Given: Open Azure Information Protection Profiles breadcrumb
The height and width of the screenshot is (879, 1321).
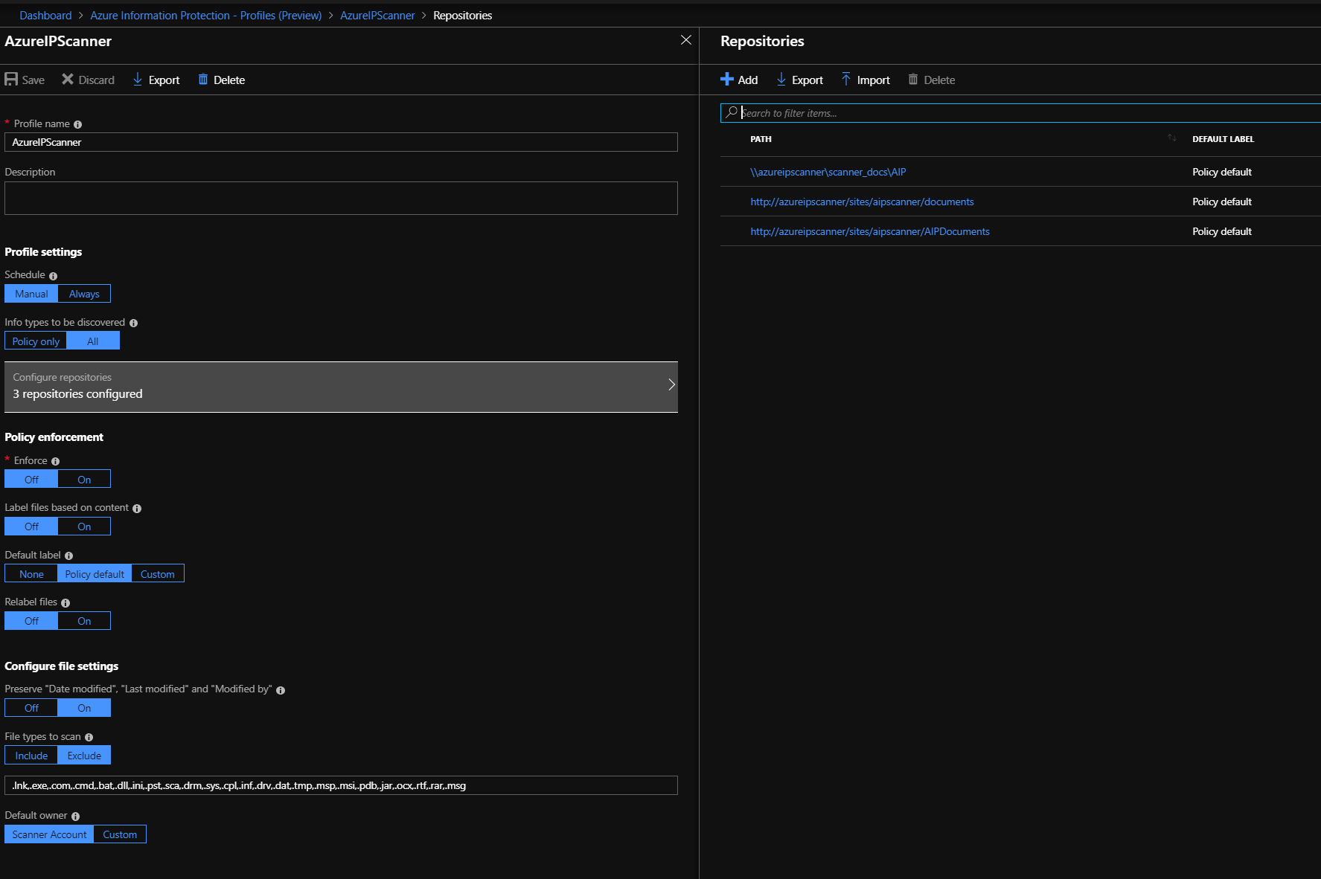Looking at the screenshot, I should (206, 16).
